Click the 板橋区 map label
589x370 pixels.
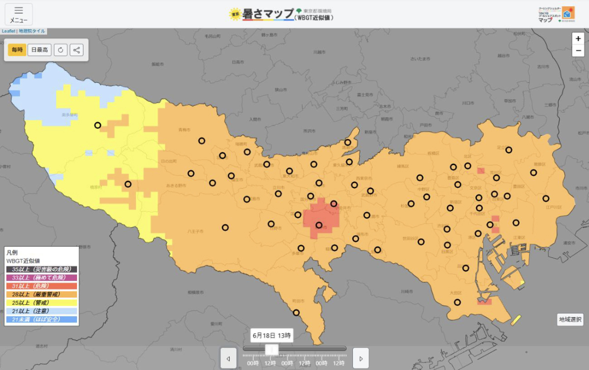pos(433,153)
